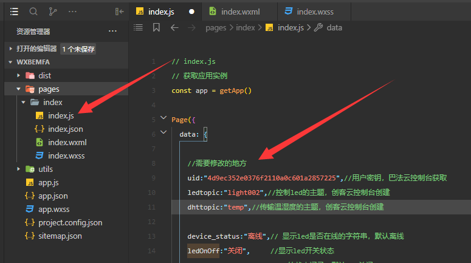Open index.wxss in the file tree
Screen dimensions: 471x263
pos(66,156)
